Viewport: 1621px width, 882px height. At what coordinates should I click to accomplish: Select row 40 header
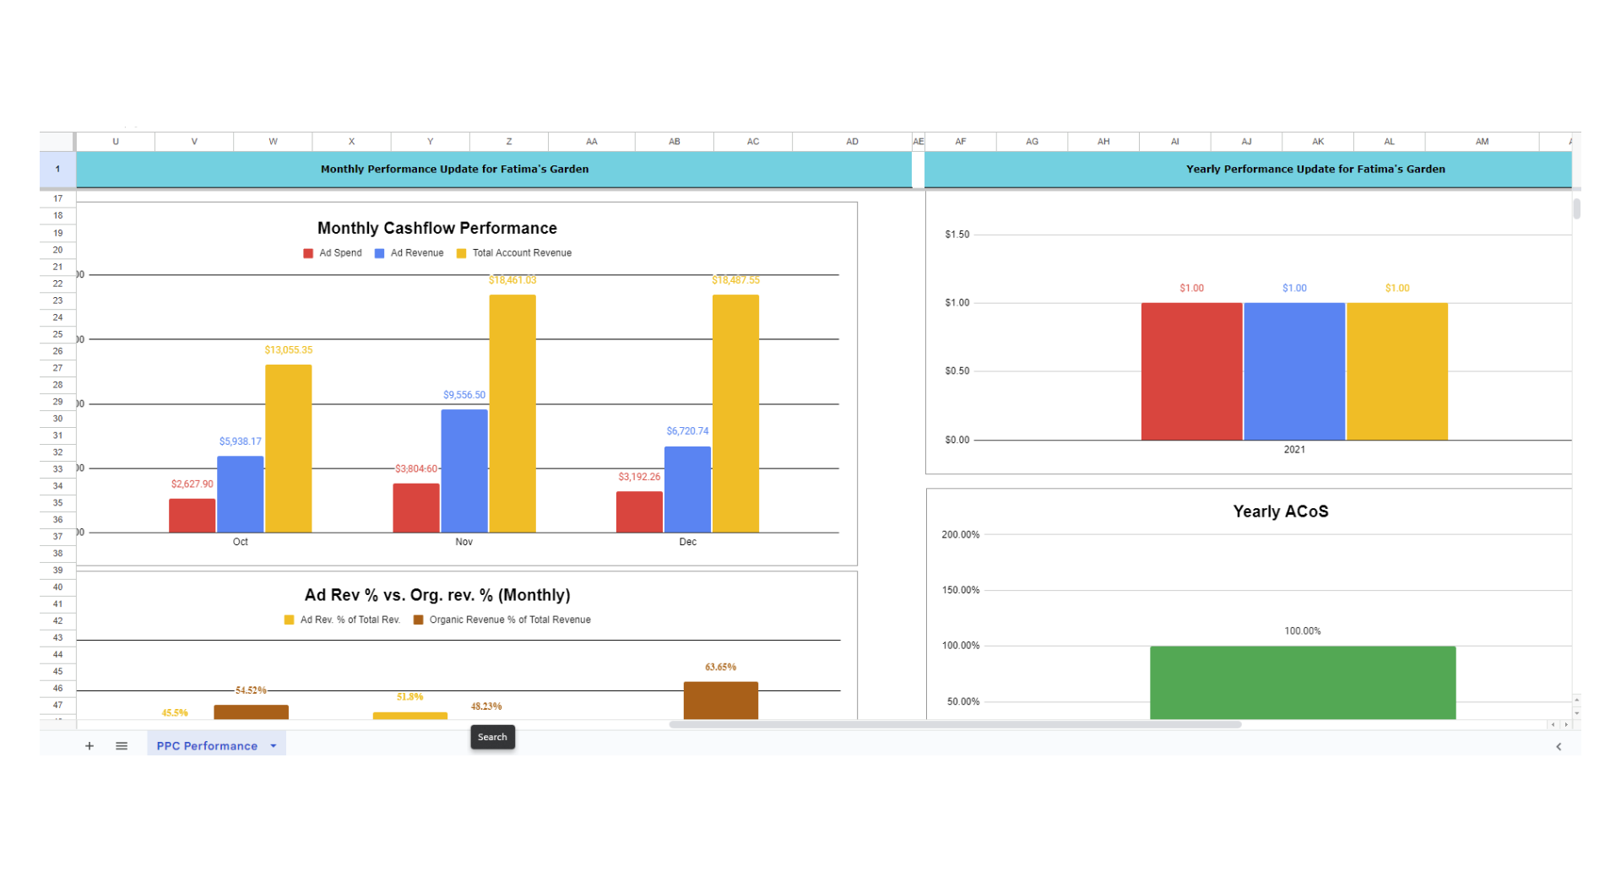pos(57,587)
